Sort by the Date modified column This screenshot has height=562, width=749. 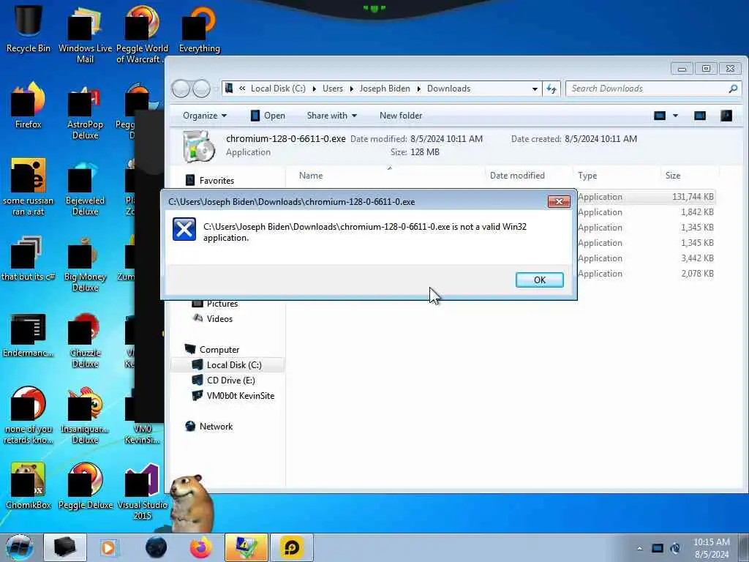pyautogui.click(x=517, y=176)
